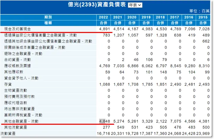The image size is (214, 139).
Task: Select the 2020 column header
Action: tap(132, 17)
